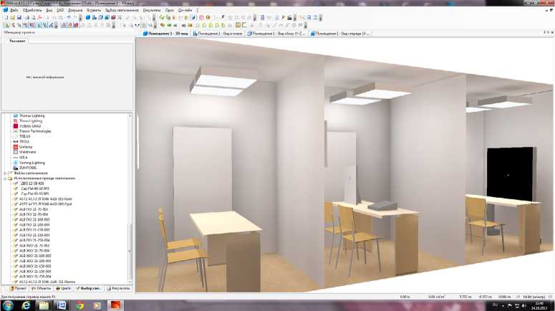Click the Save icon in the toolbar

tap(19, 17)
